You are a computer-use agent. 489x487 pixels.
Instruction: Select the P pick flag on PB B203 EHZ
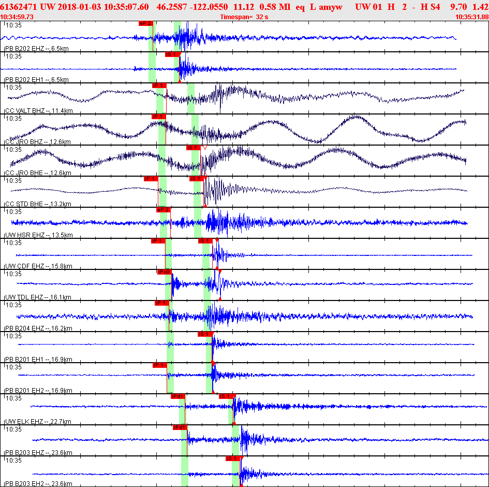180,427
